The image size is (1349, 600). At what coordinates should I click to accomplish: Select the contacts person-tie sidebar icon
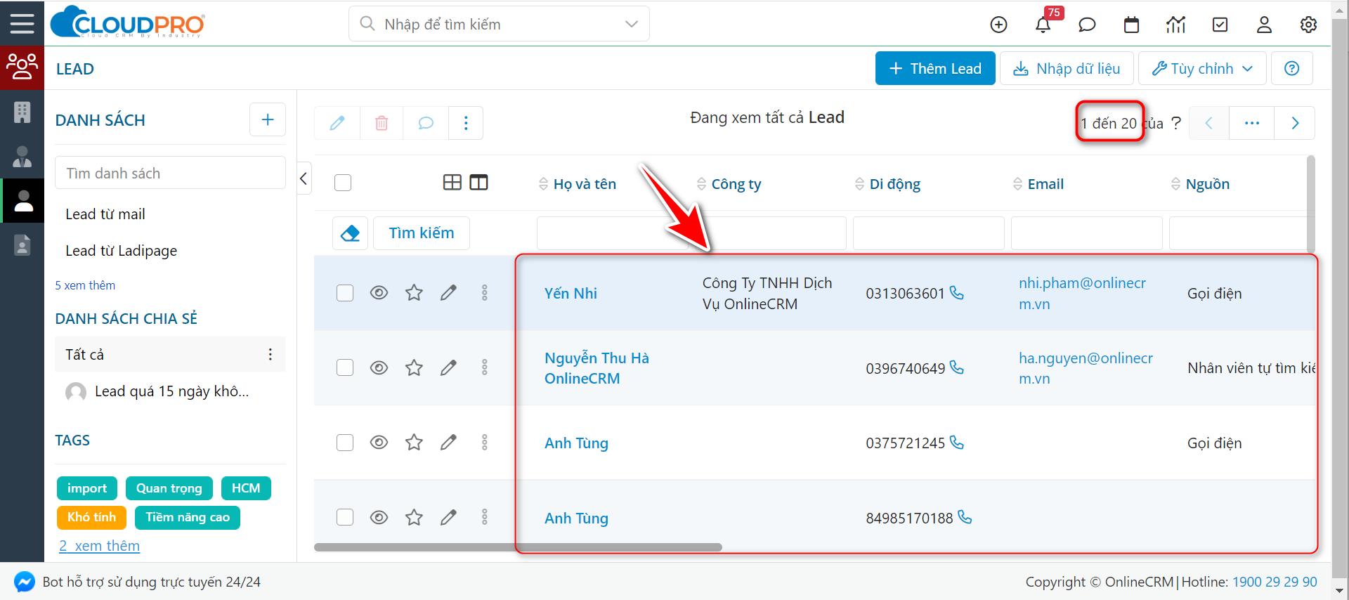(x=22, y=157)
